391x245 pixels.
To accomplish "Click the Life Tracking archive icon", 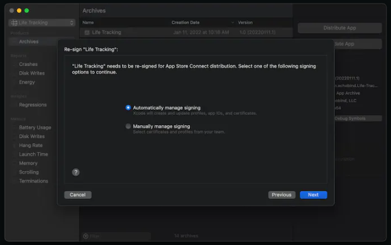I will [87, 33].
